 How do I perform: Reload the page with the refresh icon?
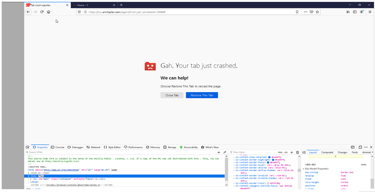tap(42, 12)
